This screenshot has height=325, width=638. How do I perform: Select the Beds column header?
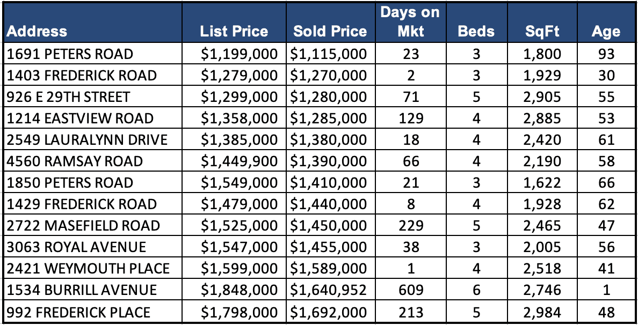(x=476, y=31)
